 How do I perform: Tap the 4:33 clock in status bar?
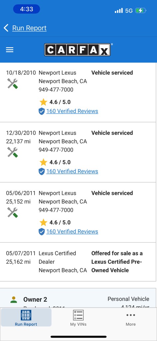point(27,9)
